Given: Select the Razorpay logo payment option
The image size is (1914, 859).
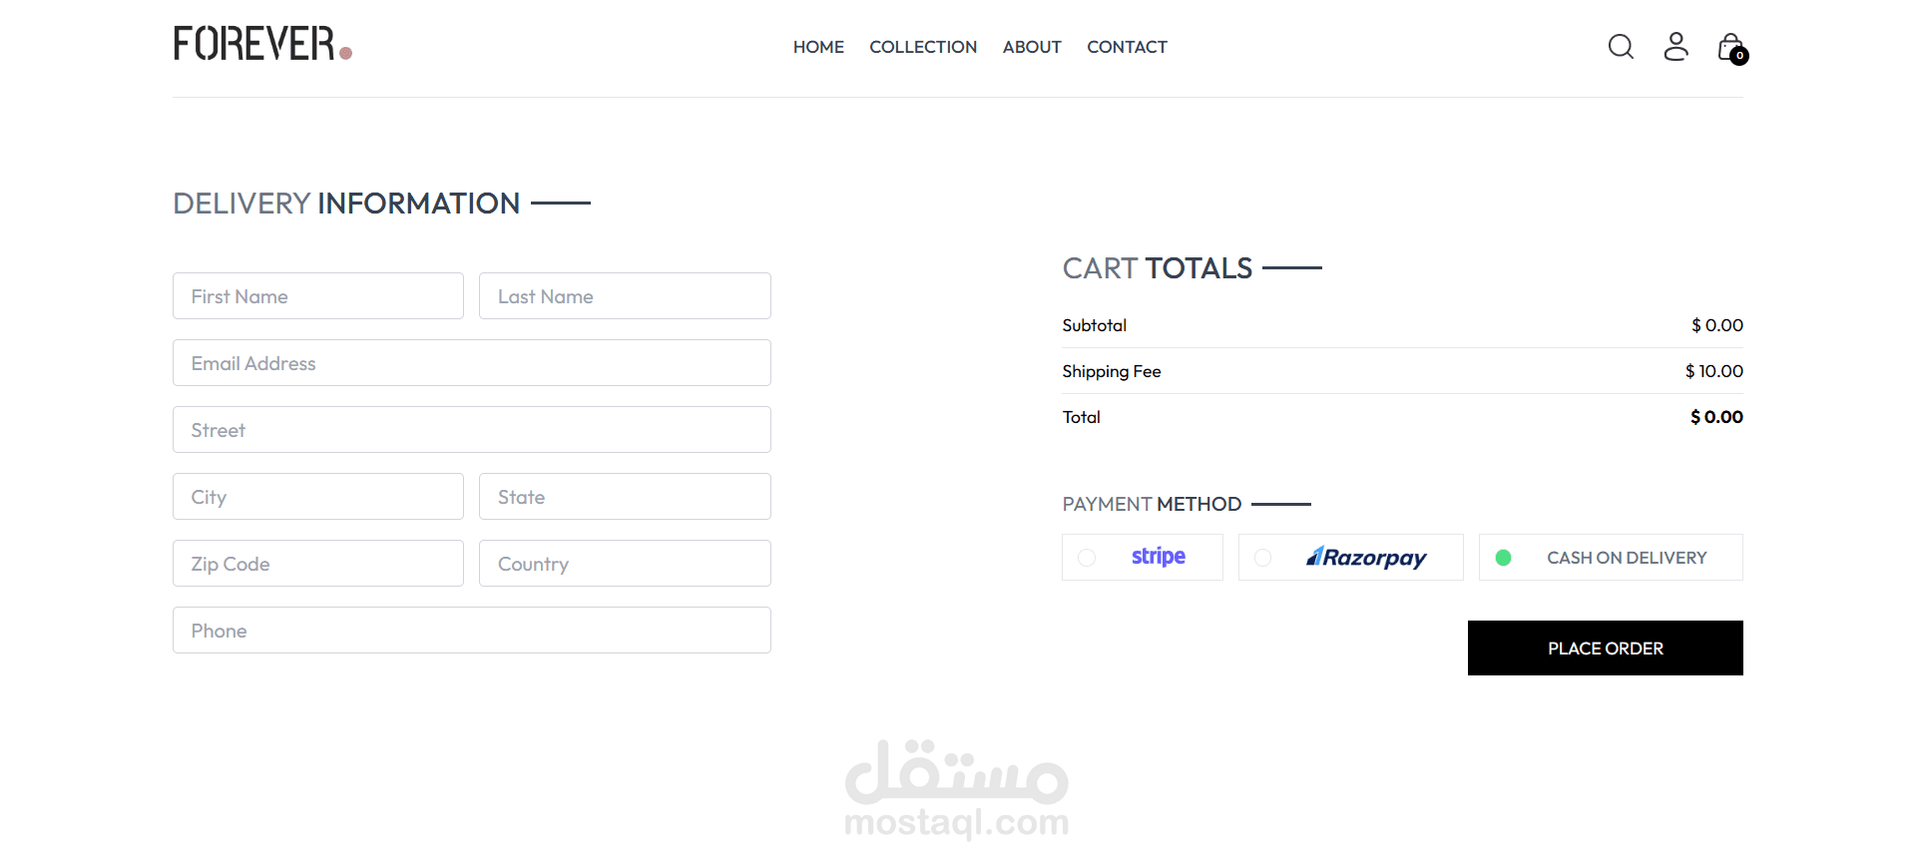Looking at the screenshot, I should click(1366, 557).
